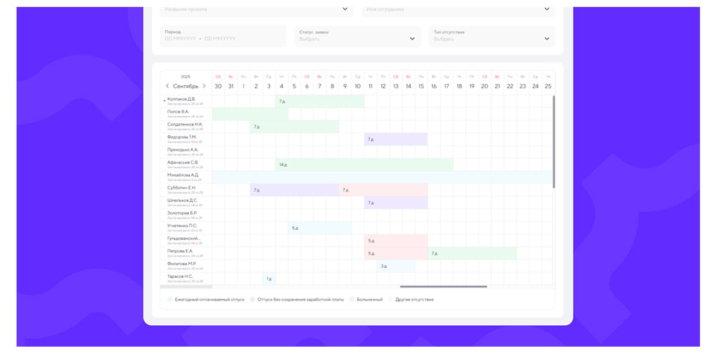
Task: Click the purple legend swatch for Отпуск без сохранения
Action: click(252, 300)
